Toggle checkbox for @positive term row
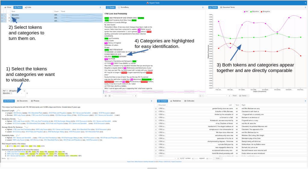This screenshot has width=308, height=169. coord(5,15)
